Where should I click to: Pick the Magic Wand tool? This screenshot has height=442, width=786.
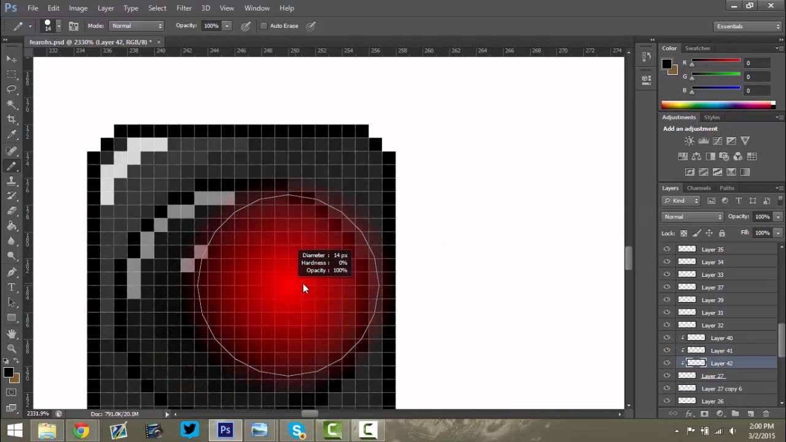(x=12, y=105)
